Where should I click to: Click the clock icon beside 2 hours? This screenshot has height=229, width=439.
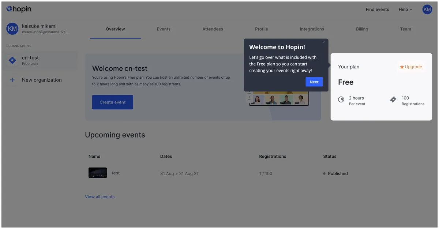[x=341, y=100]
